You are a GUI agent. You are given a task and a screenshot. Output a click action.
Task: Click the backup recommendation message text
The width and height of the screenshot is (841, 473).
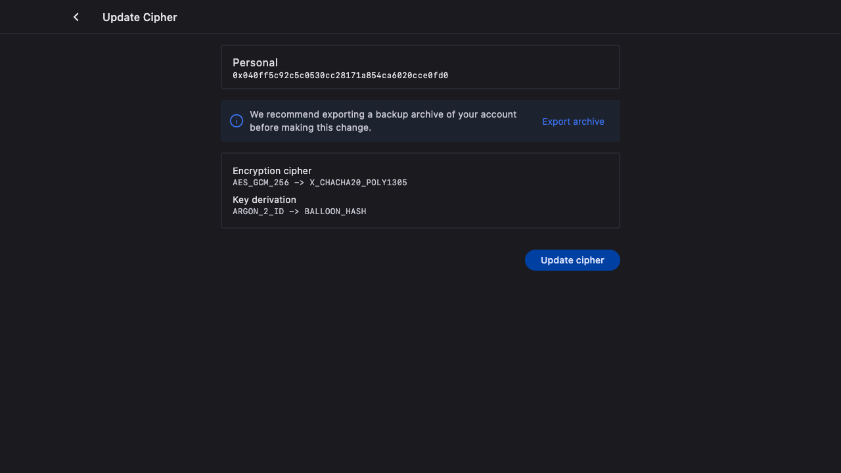click(x=383, y=115)
